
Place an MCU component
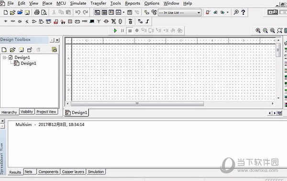[130, 21]
